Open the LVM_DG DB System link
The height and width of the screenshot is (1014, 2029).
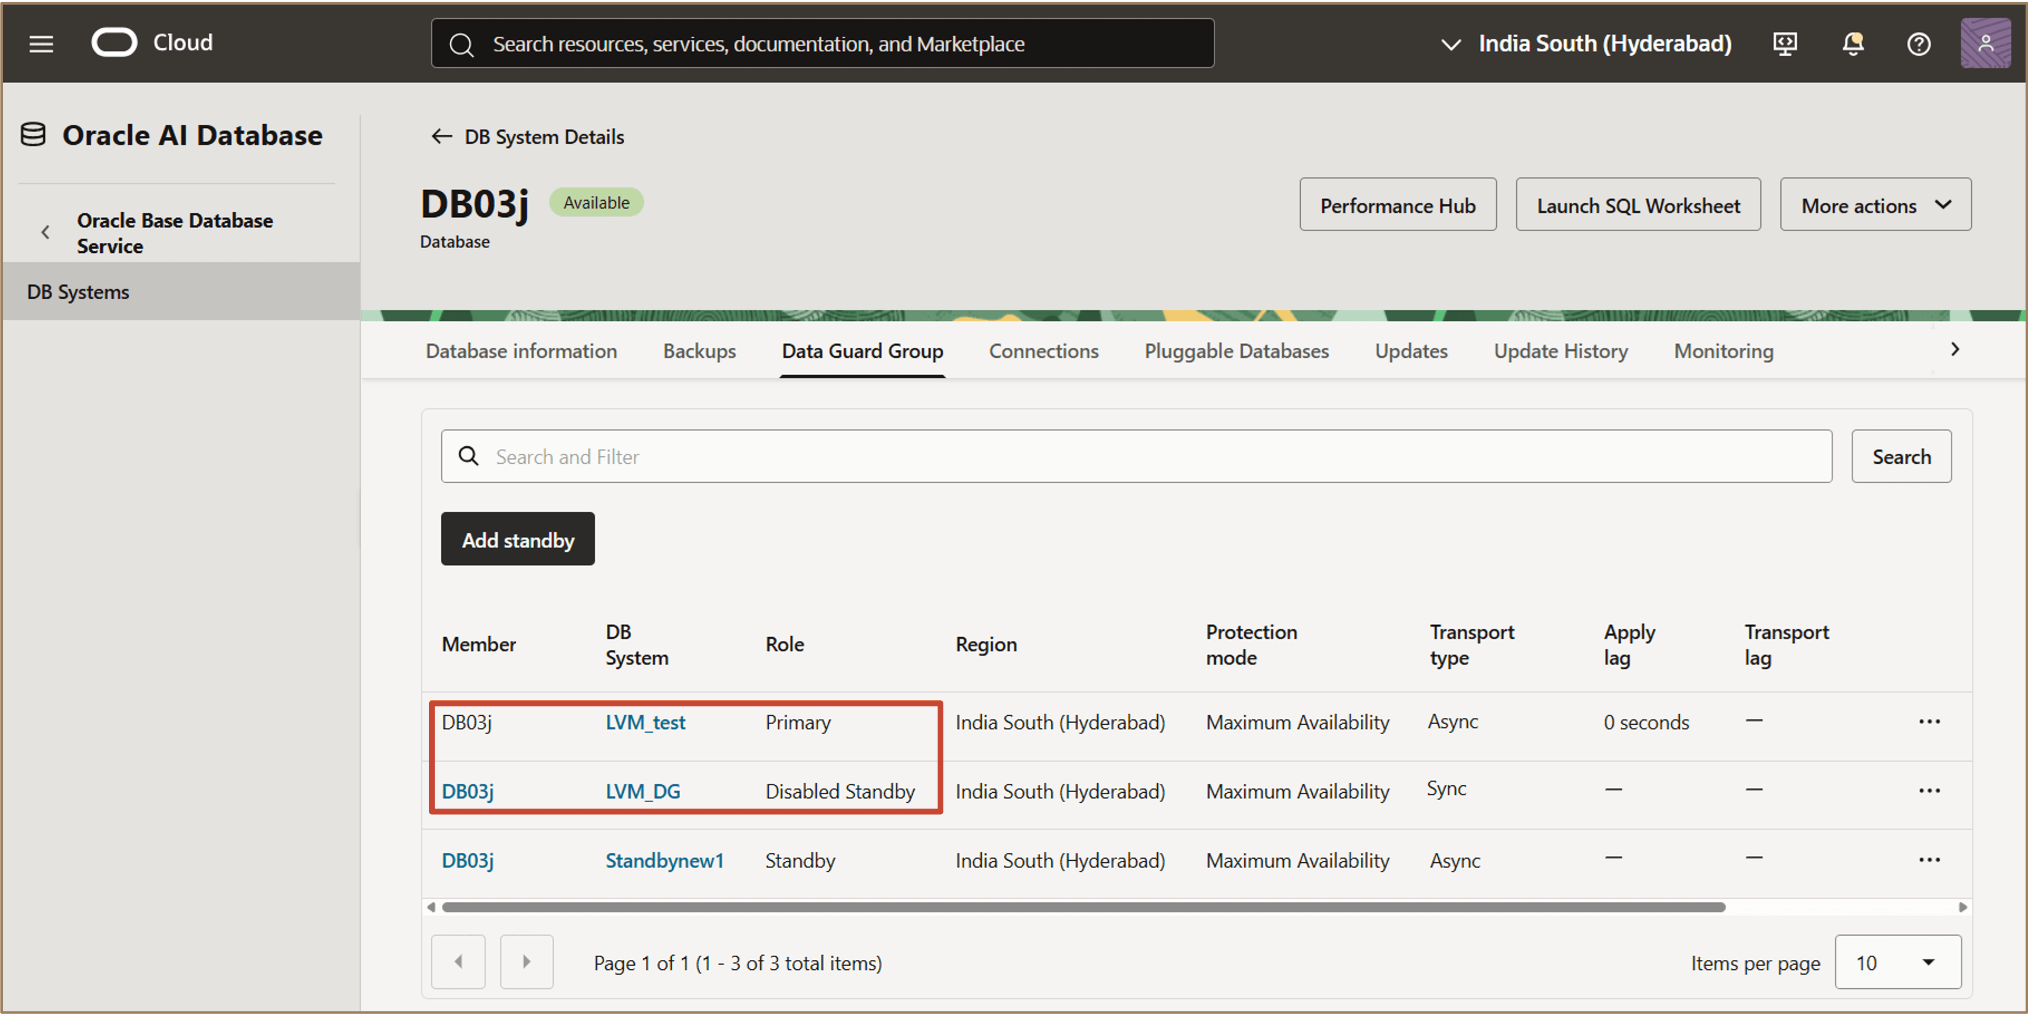pos(642,791)
